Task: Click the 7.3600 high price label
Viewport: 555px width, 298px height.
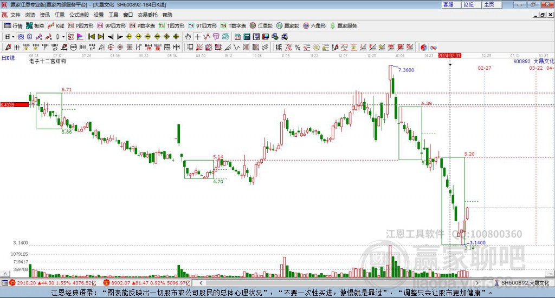Action: (406, 70)
